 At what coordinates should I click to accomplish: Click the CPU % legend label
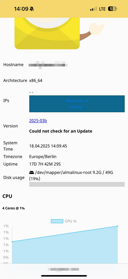[x=71, y=221]
